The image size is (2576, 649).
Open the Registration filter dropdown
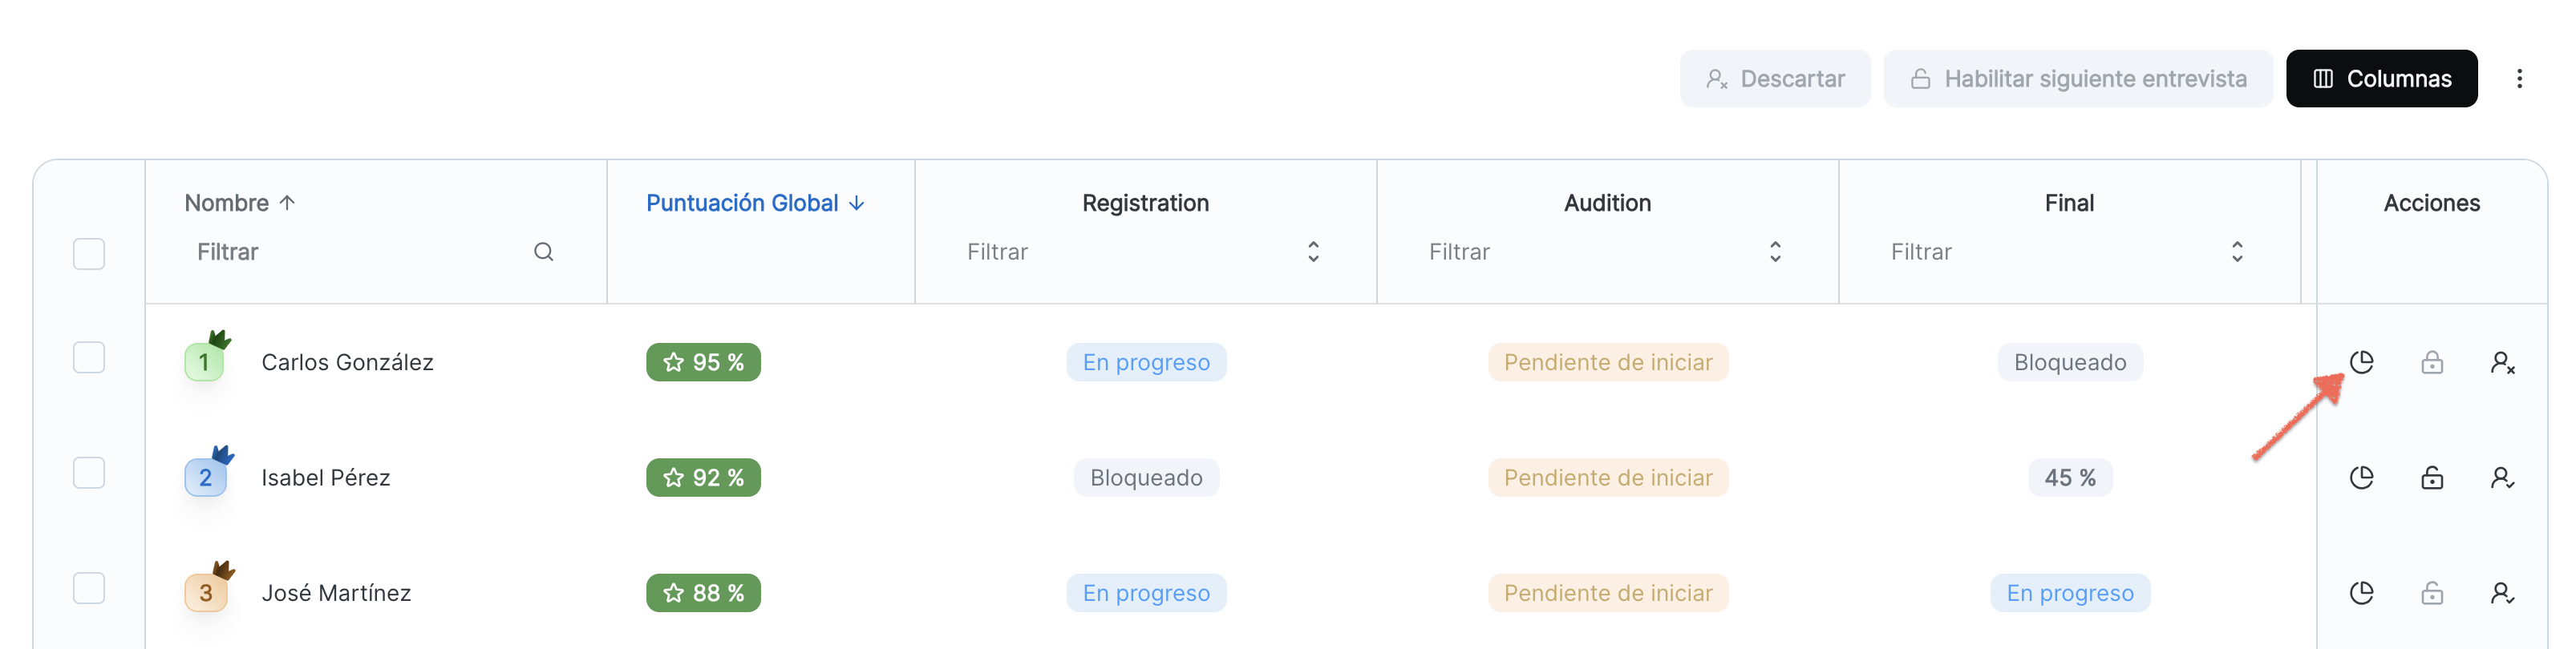(1144, 252)
